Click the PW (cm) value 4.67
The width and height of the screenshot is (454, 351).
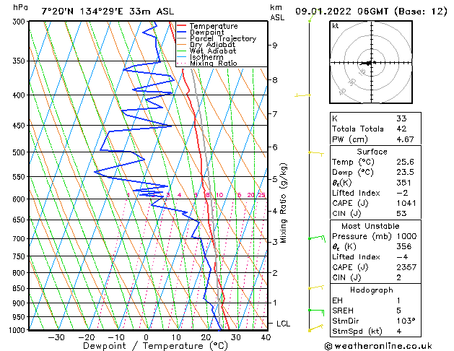tap(405, 139)
